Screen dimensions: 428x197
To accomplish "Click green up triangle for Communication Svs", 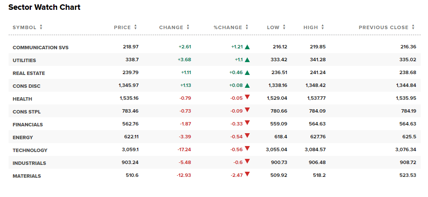I will tap(247, 47).
